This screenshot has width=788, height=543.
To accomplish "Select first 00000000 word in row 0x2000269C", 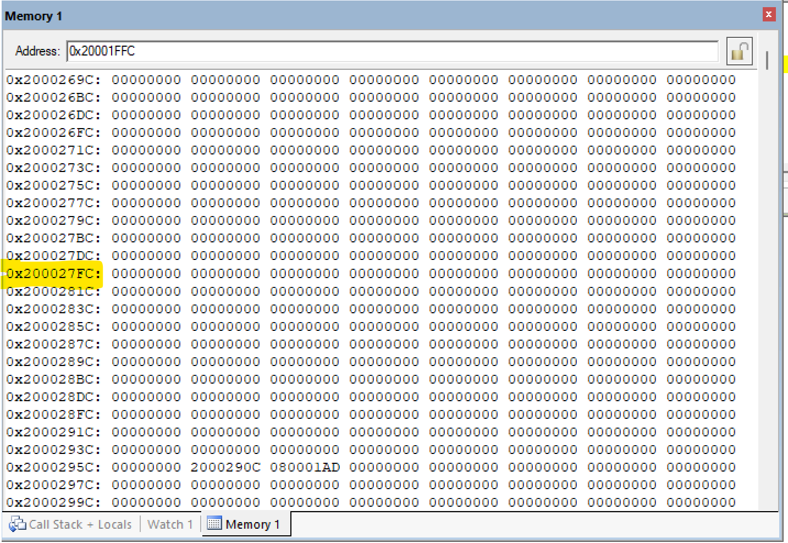I will click(x=146, y=80).
